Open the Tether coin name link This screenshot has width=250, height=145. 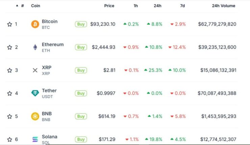click(x=49, y=91)
